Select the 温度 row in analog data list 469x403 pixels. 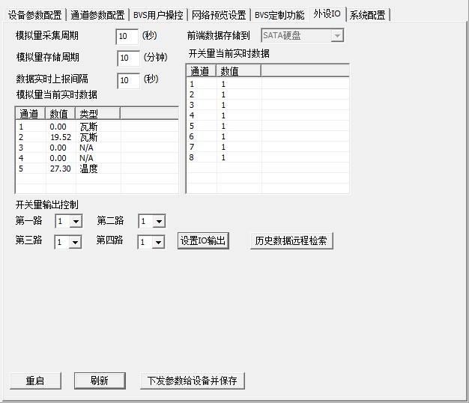88,169
